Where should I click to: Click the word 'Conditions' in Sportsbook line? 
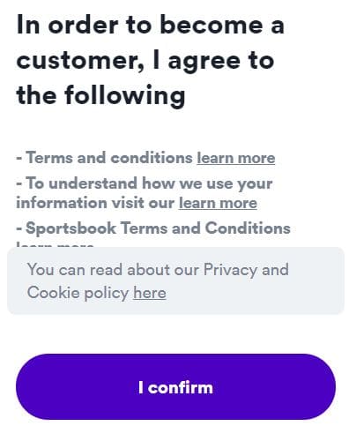pos(248,228)
